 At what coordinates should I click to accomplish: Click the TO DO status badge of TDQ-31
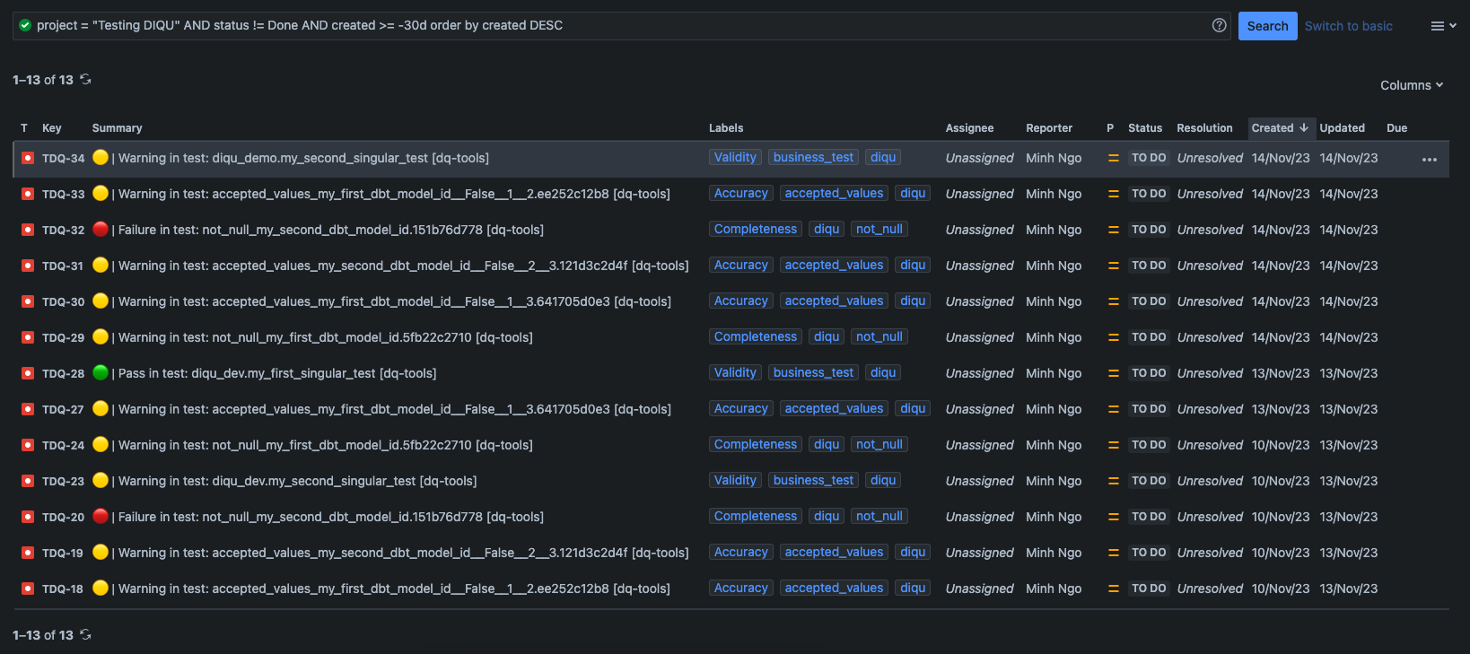(x=1149, y=266)
